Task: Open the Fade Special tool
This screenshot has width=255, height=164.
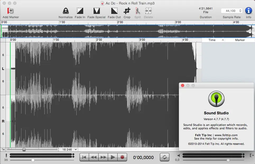Action: point(96,11)
